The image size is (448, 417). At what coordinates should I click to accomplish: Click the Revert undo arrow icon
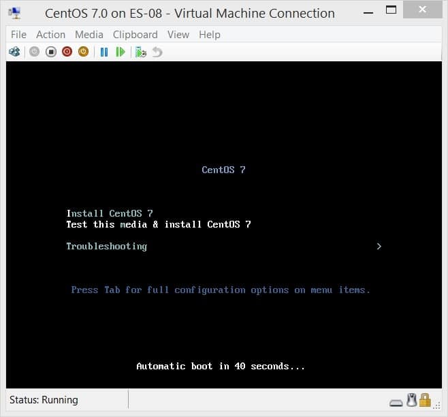[x=157, y=52]
